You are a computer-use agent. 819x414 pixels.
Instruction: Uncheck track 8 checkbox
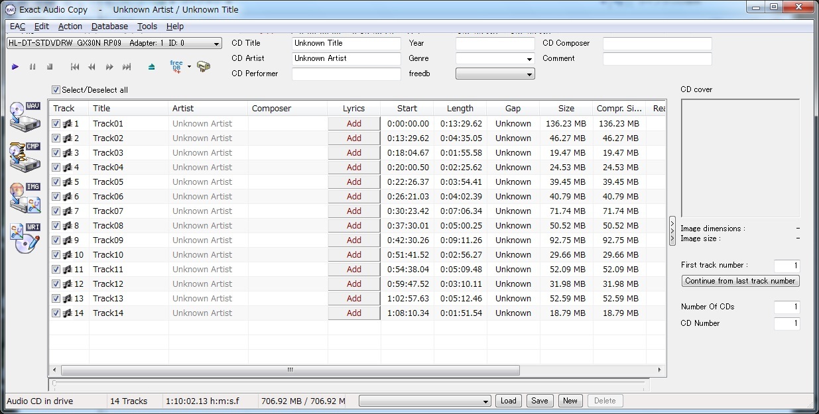pos(56,226)
